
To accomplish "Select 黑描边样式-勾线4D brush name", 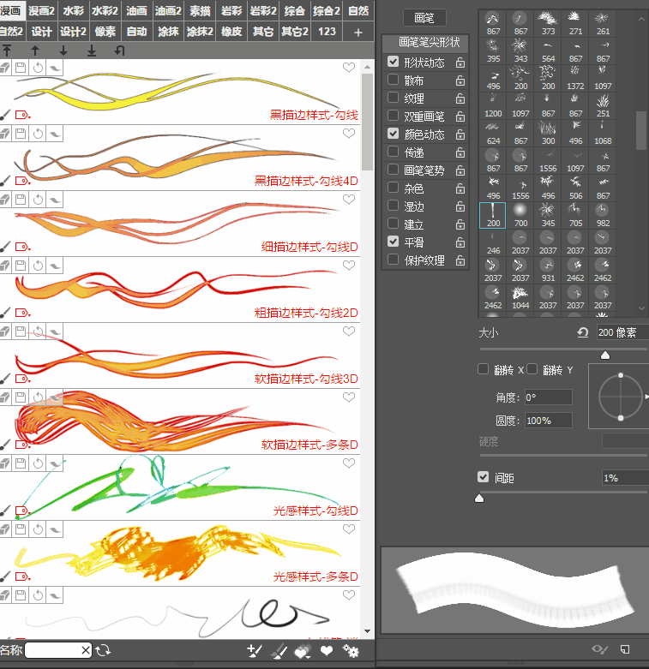I will point(306,181).
